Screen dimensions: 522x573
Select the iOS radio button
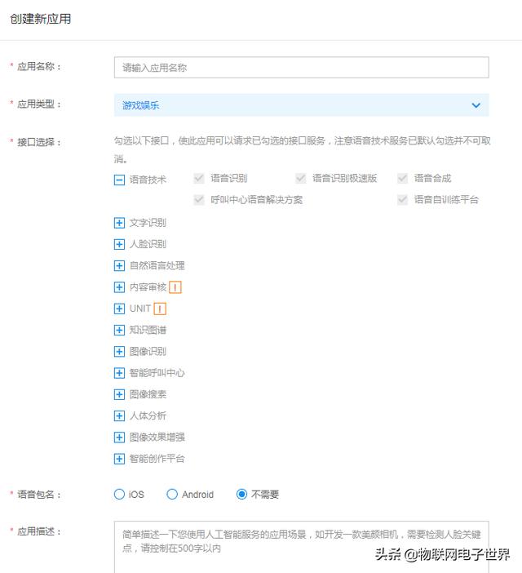(x=119, y=494)
